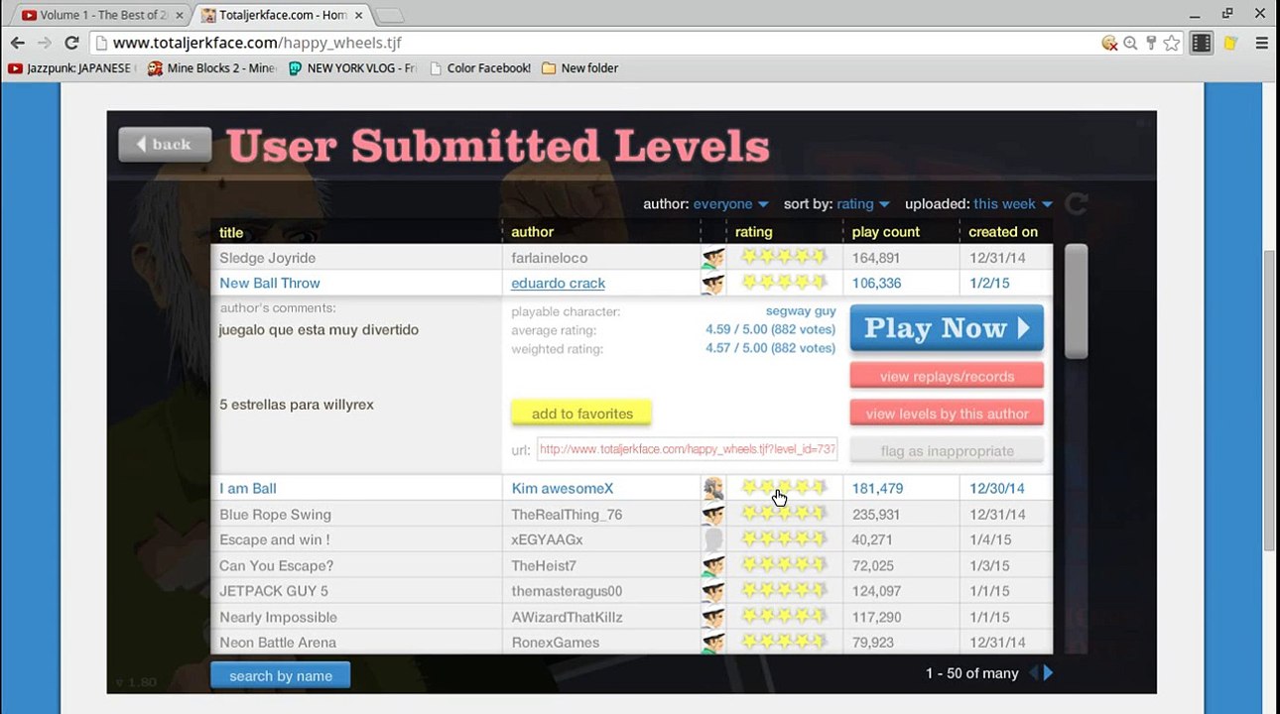Click character icon in New Ball Throw row
This screenshot has height=714, width=1280.
(x=713, y=283)
